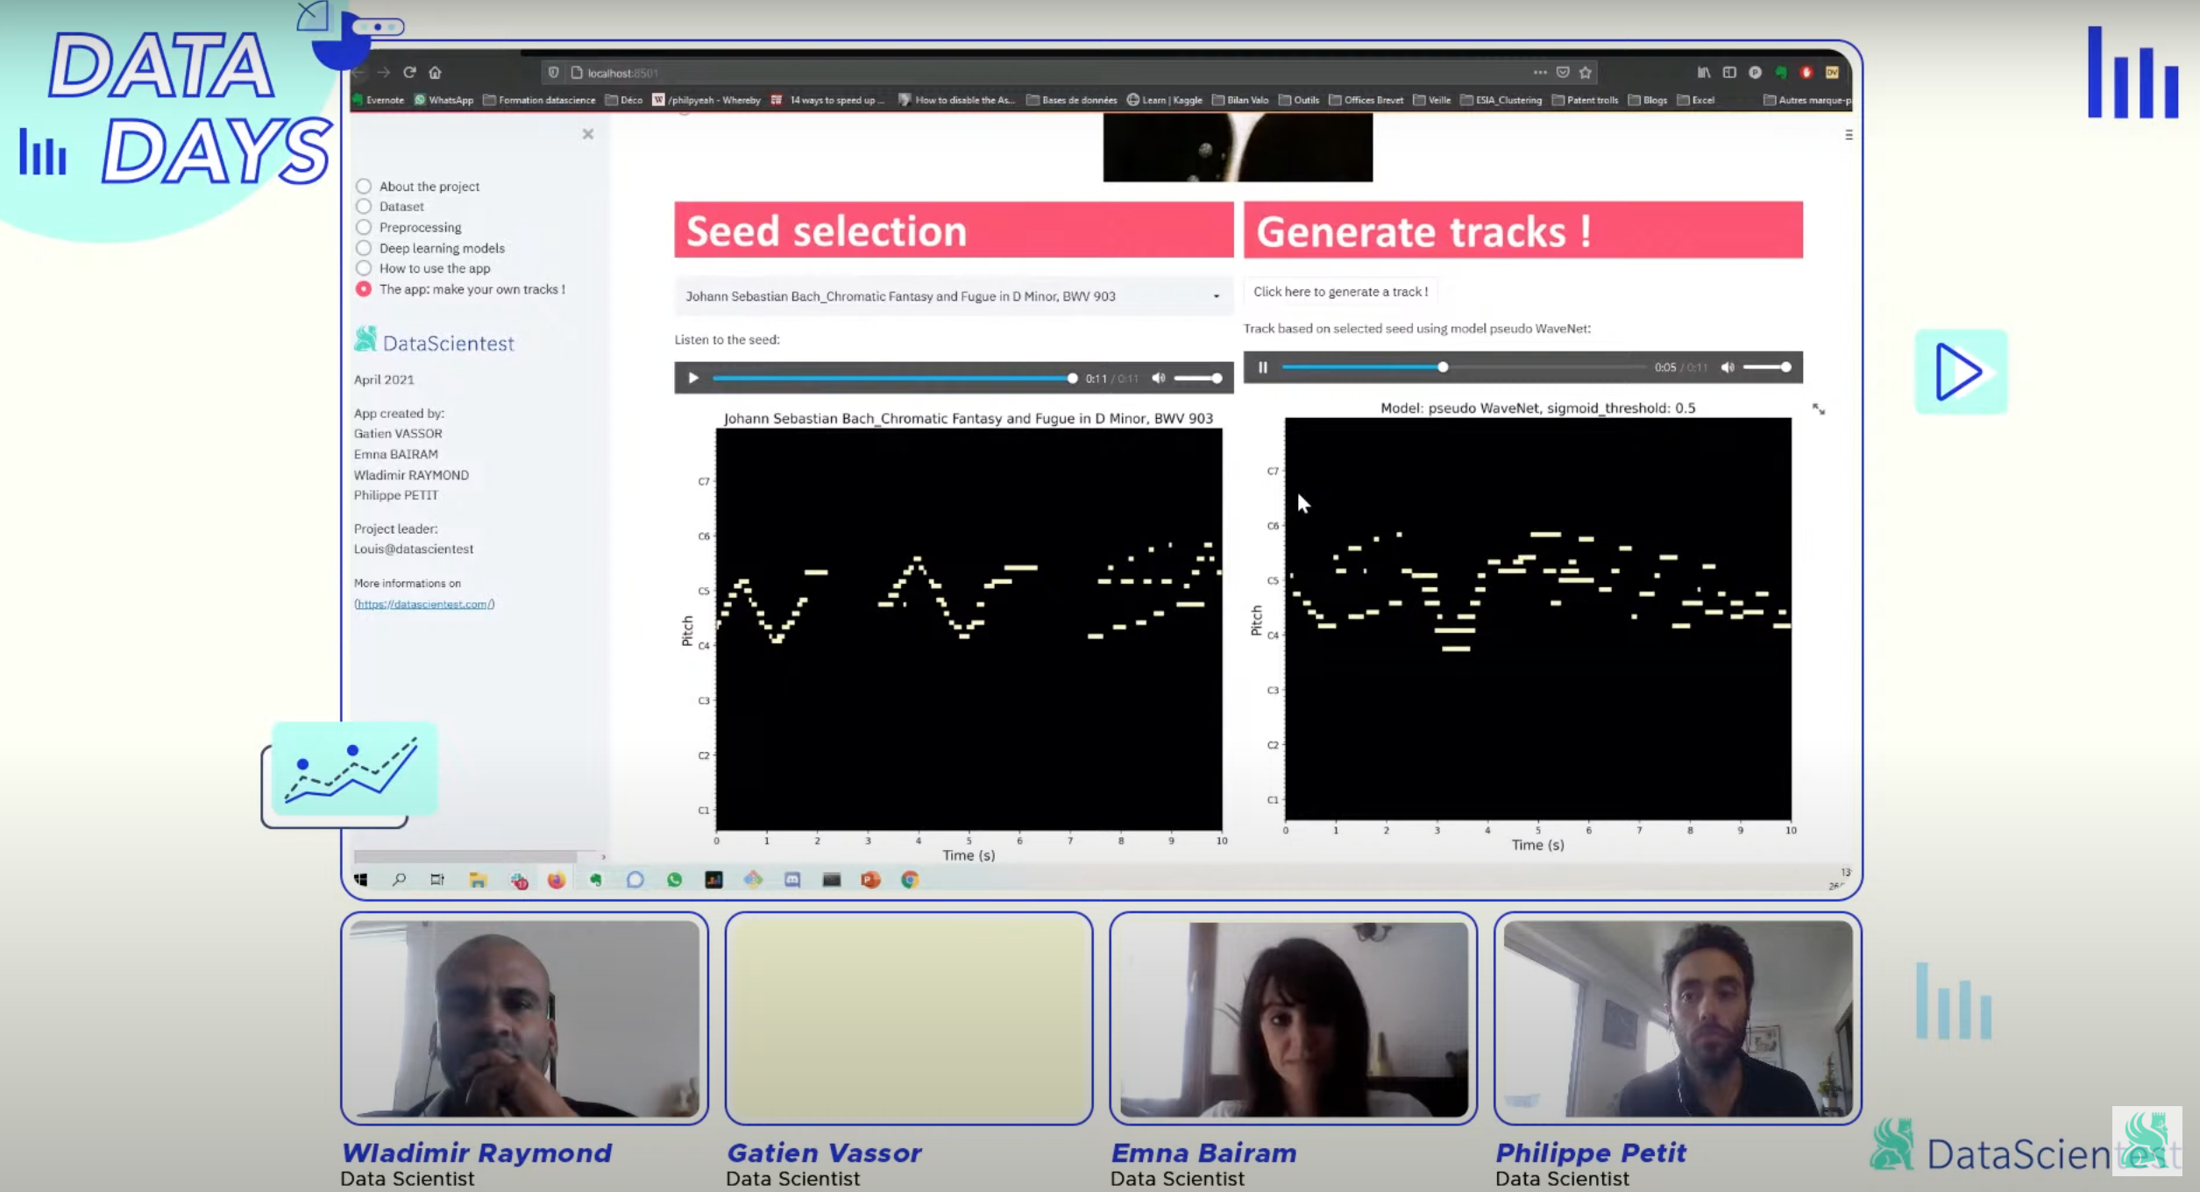Viewport: 2200px width, 1192px height.
Task: Adjust generated track volume slider
Action: click(1767, 367)
